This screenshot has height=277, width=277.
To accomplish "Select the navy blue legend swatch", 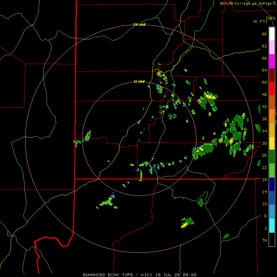I will point(272,184).
